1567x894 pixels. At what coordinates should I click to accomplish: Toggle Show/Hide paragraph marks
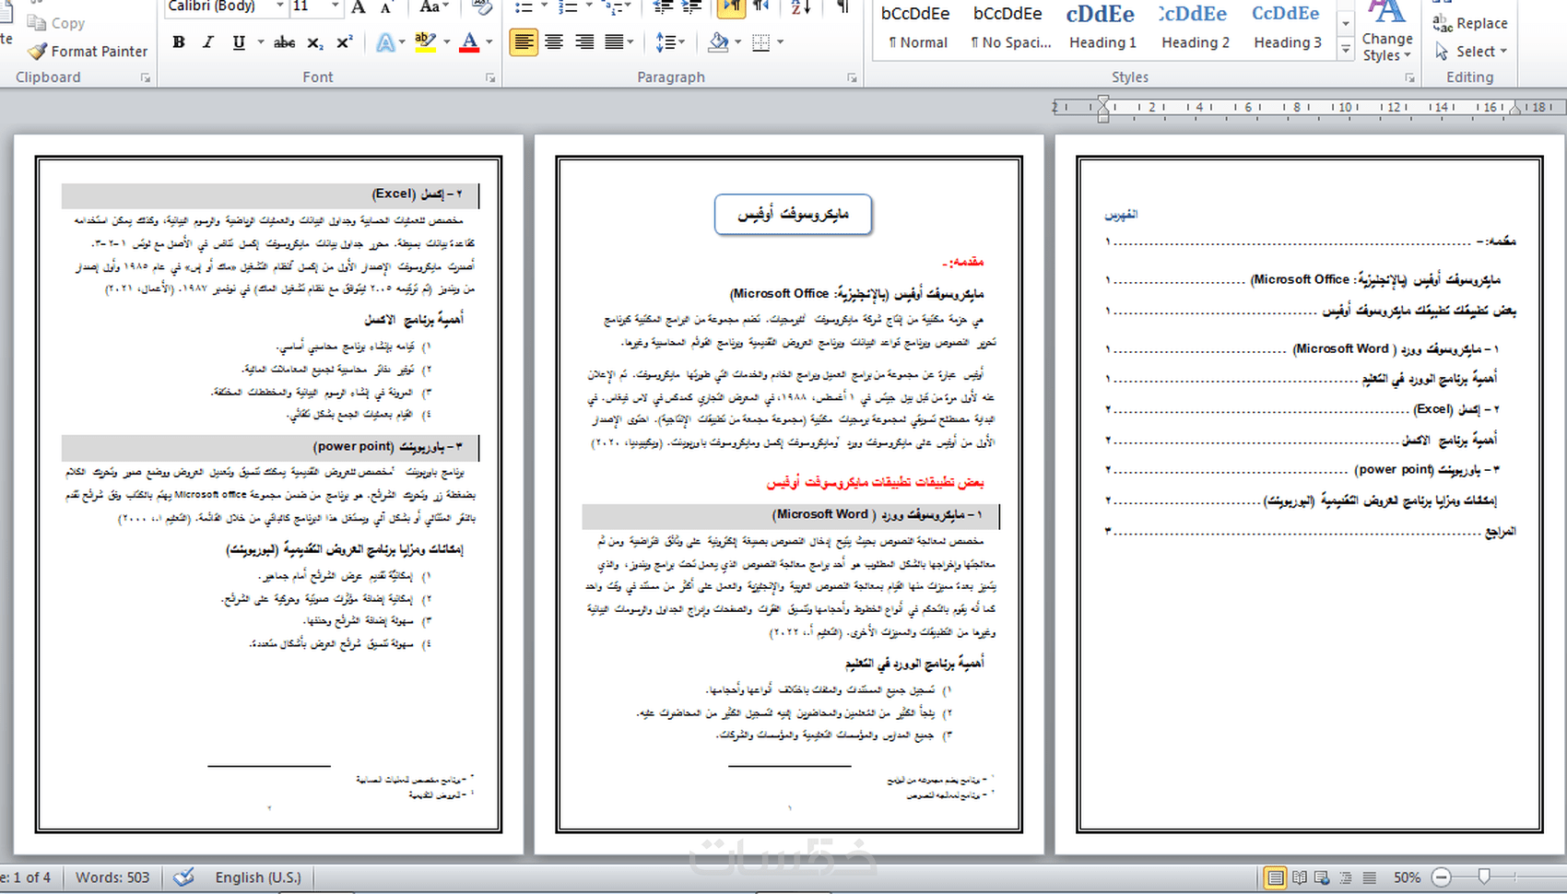[x=842, y=7]
